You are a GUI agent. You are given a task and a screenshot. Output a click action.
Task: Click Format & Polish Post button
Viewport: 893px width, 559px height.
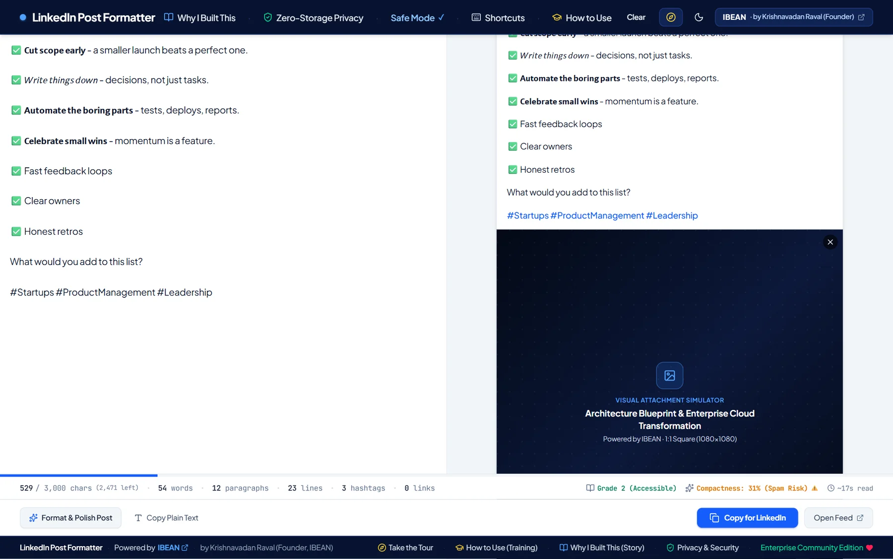click(x=70, y=518)
